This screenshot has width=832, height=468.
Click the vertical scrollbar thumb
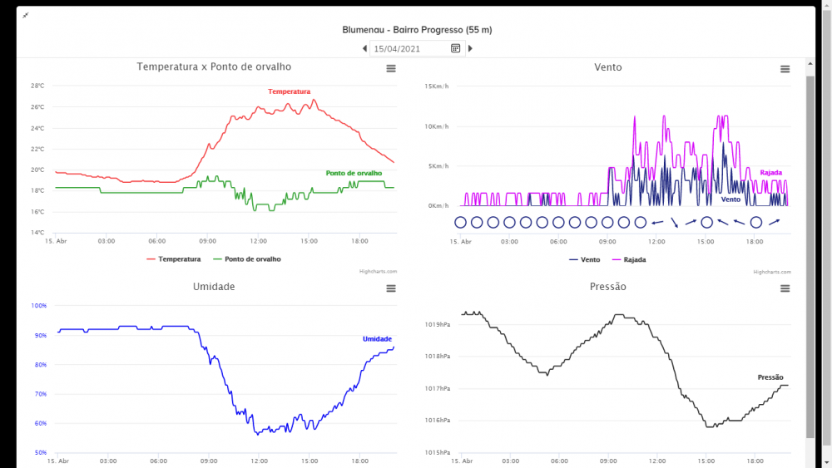[810, 249]
